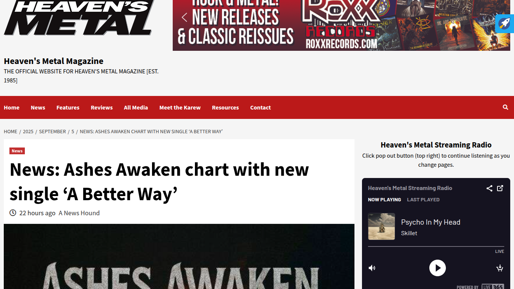Select the Now Playing tab
Screen dimensions: 514x289
coord(384,200)
